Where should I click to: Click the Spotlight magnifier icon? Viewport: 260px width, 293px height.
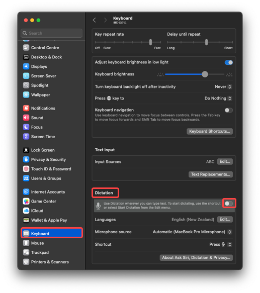26,85
